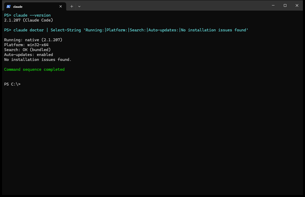Click the 'Search: OK (bundled)' line

pyautogui.click(x=27, y=50)
